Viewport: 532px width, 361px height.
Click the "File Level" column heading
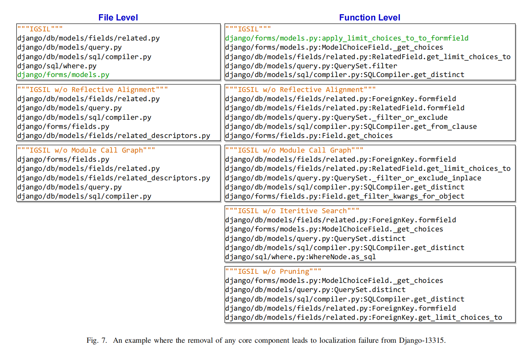118,18
